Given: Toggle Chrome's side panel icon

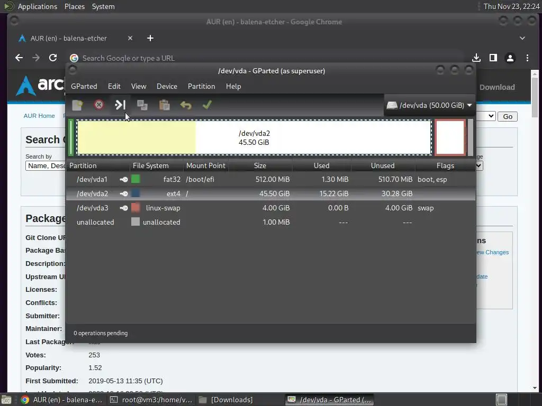Looking at the screenshot, I should click(493, 58).
